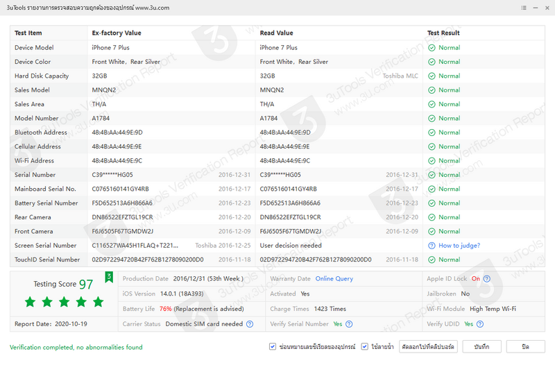Select read value User decision needed
Screen dimensions: 555x365
[x=291, y=246]
